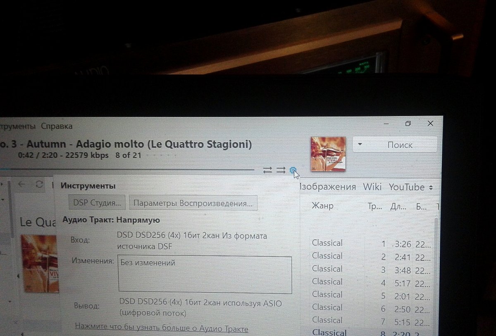
Task: Switch to the Wiki tab
Action: tap(372, 187)
